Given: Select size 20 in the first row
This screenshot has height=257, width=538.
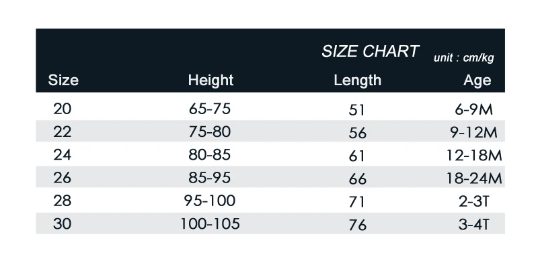Looking at the screenshot, I should pos(63,109).
